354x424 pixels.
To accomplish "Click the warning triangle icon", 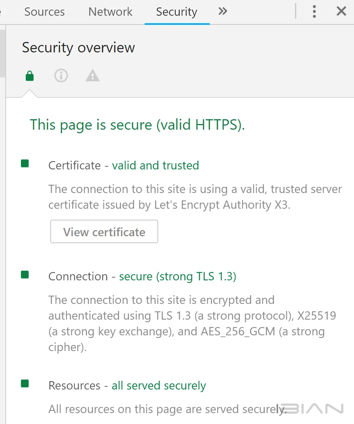I will (93, 76).
